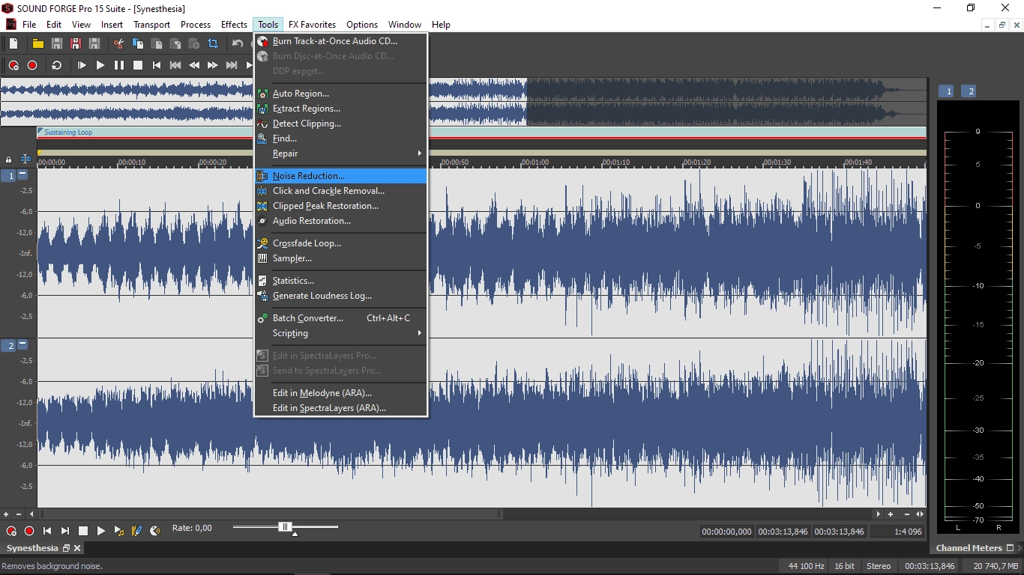
Task: Click Record in the bottom data window transport
Action: (x=29, y=531)
